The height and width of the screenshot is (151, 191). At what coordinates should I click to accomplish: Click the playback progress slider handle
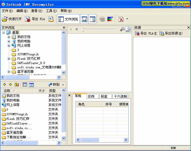click(x=83, y=30)
